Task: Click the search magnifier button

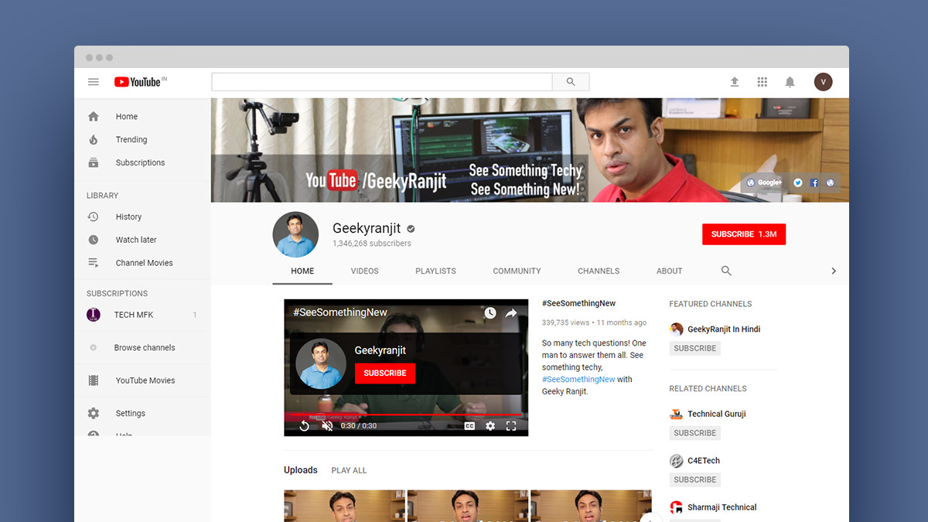Action: [x=571, y=82]
